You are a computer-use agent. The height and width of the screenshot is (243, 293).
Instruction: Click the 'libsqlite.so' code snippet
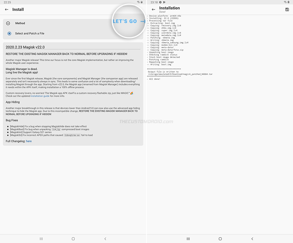pyautogui.click(x=72, y=135)
